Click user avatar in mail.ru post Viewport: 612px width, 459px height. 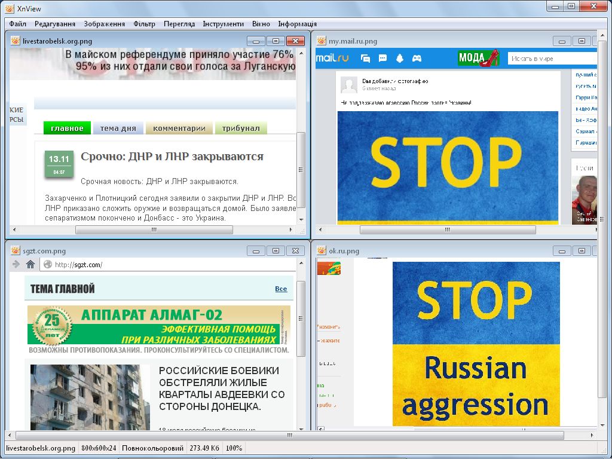pos(349,85)
